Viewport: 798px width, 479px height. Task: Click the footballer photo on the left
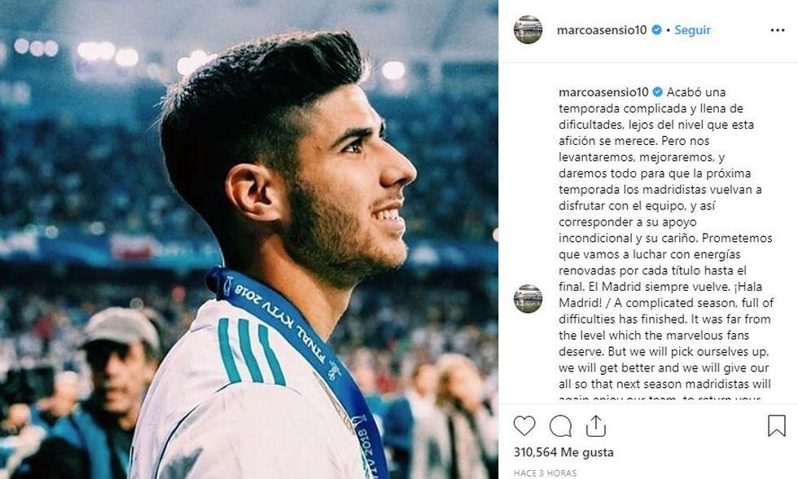coord(249,239)
